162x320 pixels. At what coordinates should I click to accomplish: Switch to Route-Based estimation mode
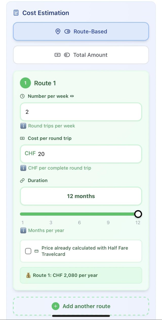click(81, 32)
